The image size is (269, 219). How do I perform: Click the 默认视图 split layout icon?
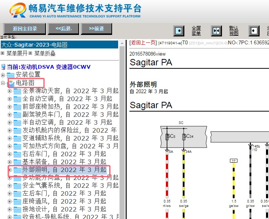tap(216, 31)
